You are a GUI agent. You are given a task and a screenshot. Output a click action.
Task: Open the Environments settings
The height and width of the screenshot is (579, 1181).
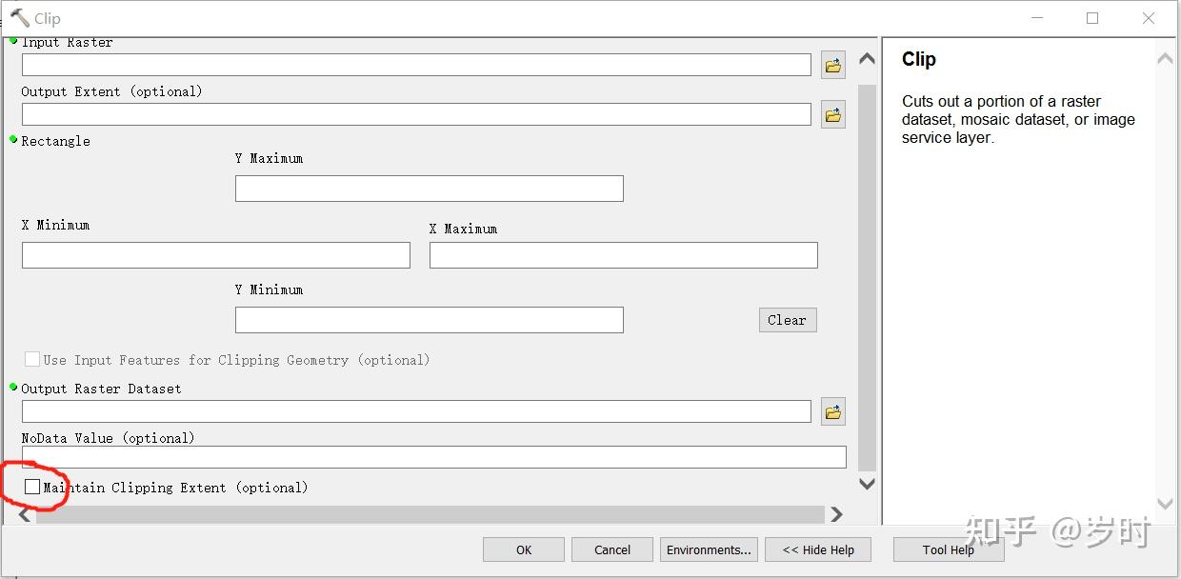[709, 549]
